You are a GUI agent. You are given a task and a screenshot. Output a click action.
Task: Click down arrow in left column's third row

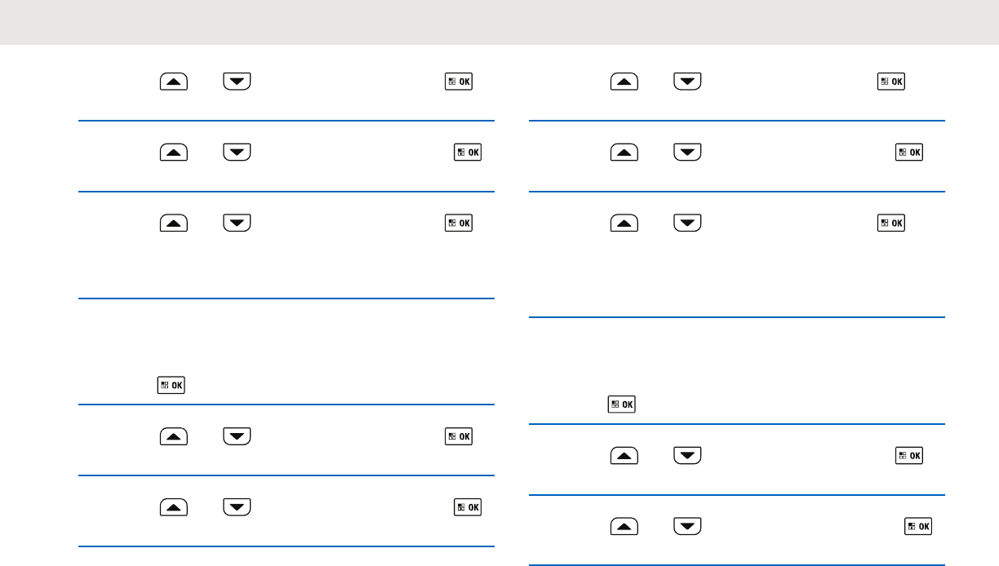pyautogui.click(x=237, y=222)
